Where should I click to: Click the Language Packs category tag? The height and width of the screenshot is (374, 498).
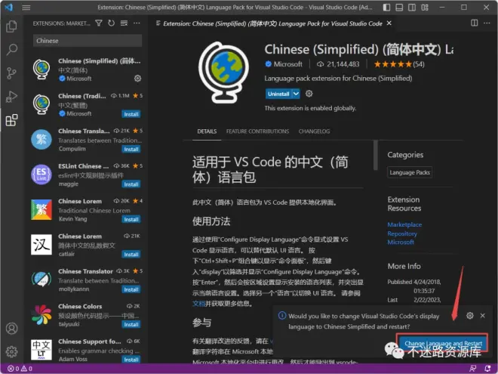pos(410,172)
